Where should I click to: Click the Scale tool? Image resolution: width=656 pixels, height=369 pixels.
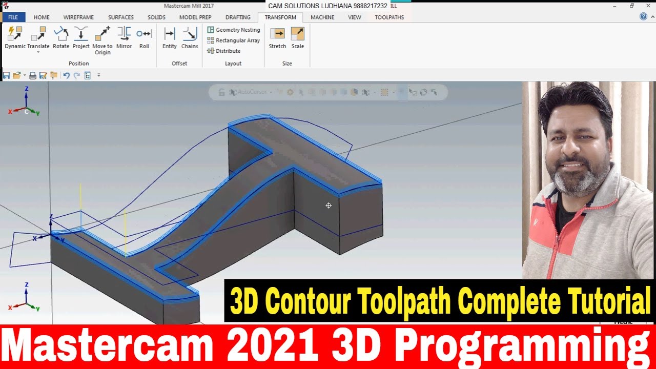pyautogui.click(x=298, y=38)
